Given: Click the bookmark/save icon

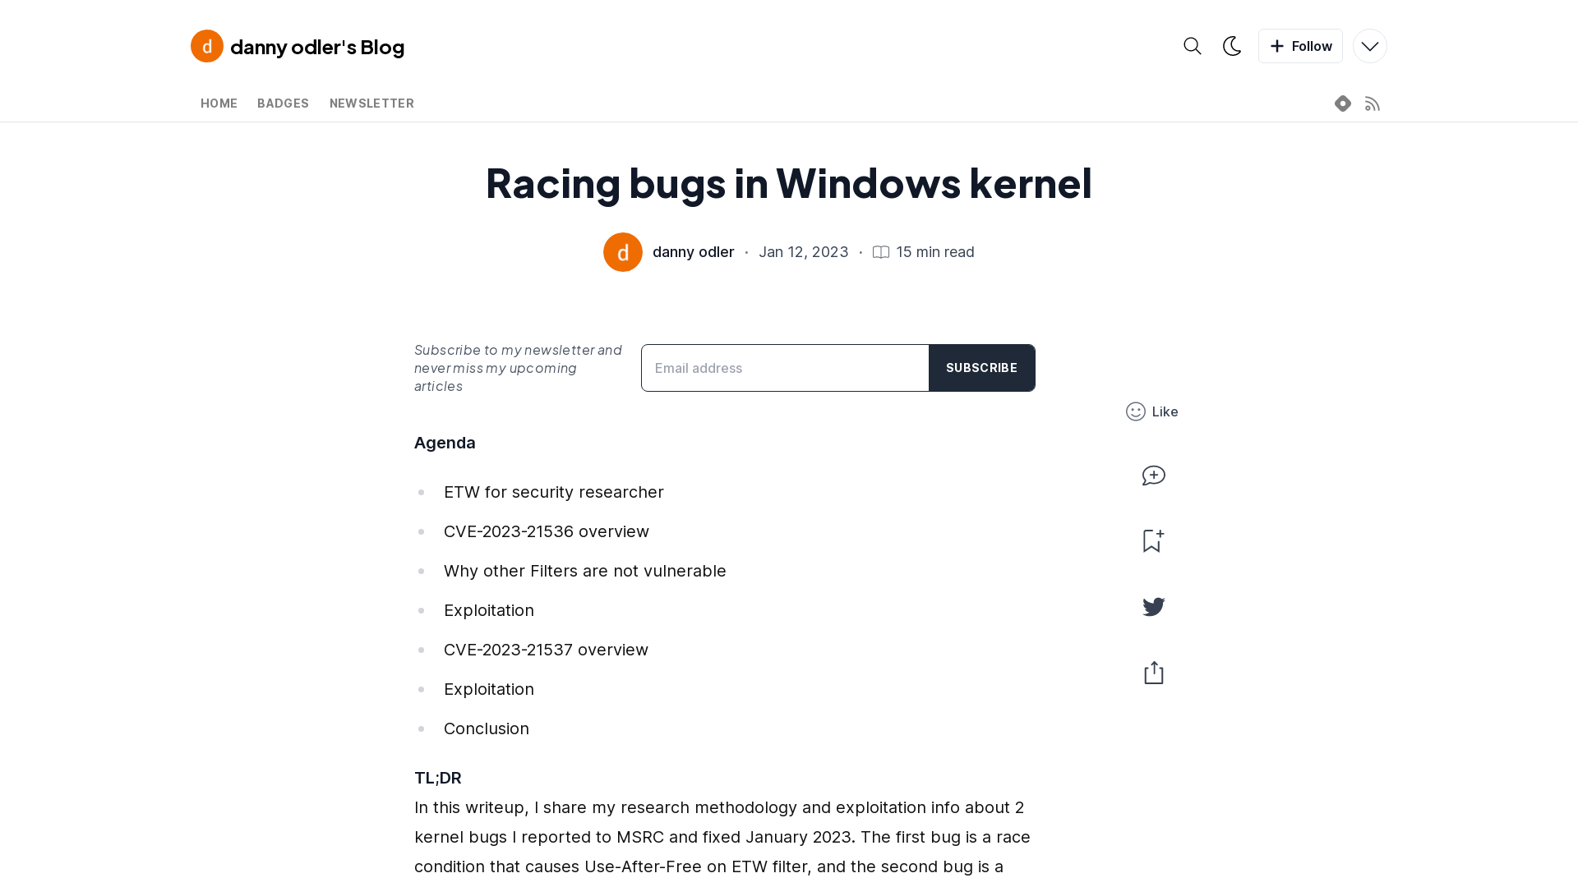Looking at the screenshot, I should click(x=1153, y=540).
